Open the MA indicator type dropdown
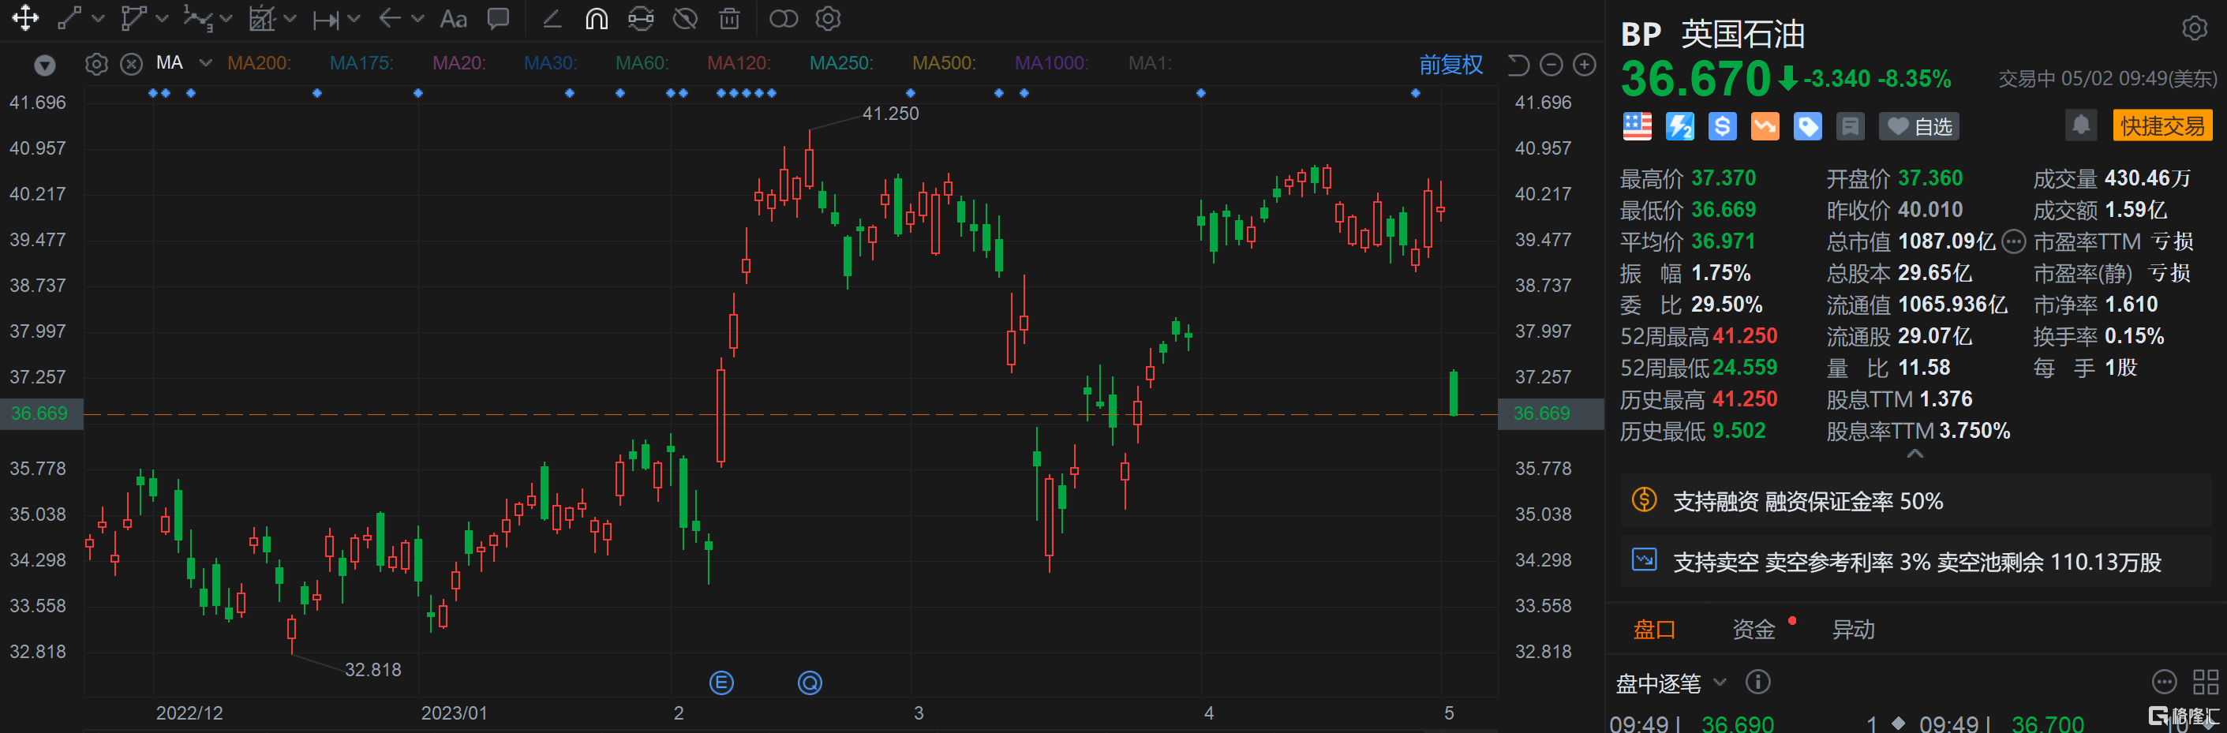The width and height of the screenshot is (2227, 733). [x=206, y=63]
